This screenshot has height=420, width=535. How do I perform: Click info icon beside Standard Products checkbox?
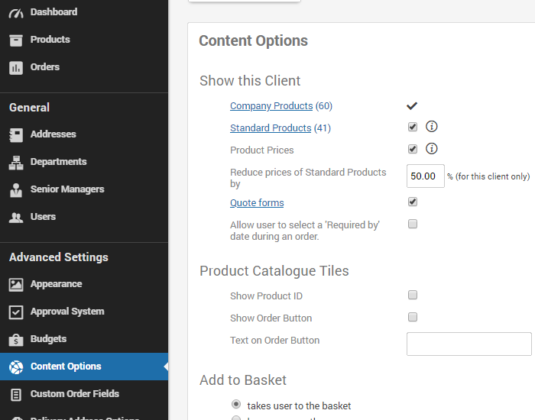(431, 127)
